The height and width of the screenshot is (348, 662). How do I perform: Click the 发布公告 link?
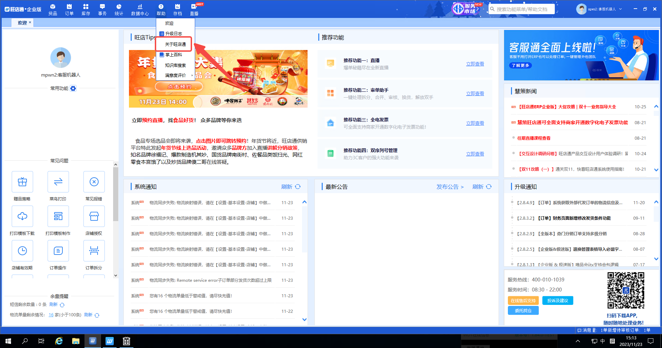pos(450,187)
